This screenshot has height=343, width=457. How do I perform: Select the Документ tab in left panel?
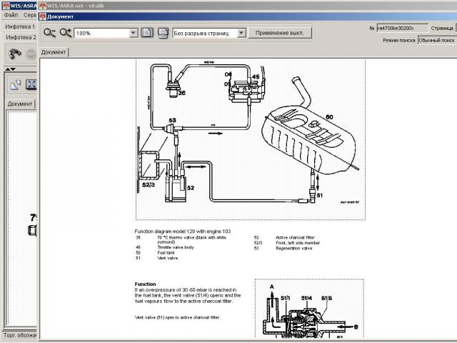[x=20, y=104]
